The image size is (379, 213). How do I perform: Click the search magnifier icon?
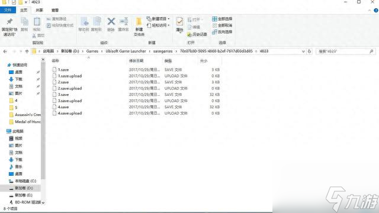tap(371, 51)
